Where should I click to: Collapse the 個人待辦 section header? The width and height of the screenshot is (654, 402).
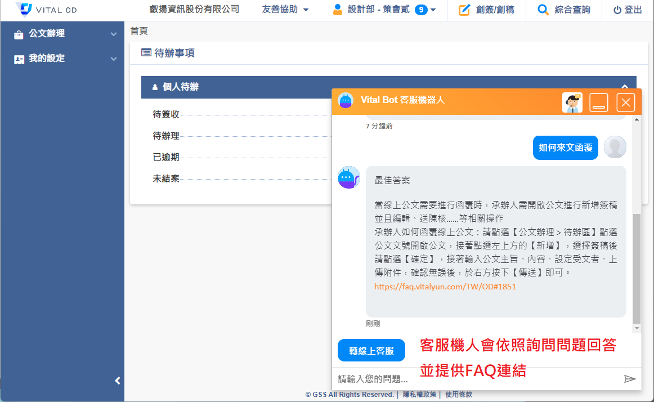[624, 87]
